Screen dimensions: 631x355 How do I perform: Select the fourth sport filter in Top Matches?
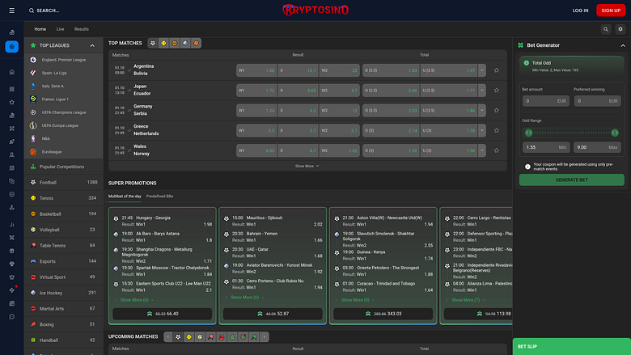tap(185, 43)
